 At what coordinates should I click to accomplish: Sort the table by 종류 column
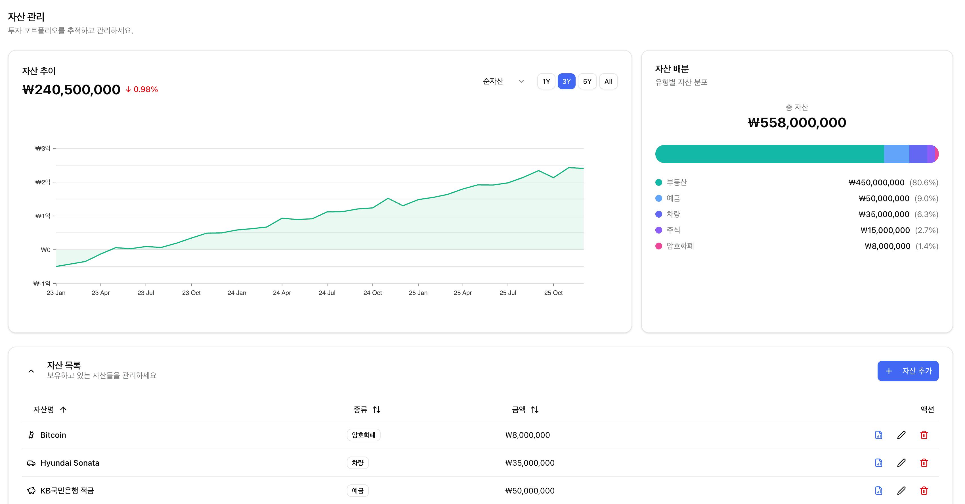tap(367, 409)
